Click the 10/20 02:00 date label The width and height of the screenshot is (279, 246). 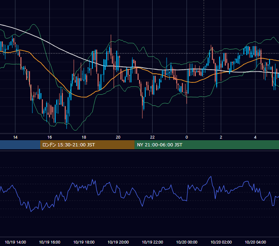[x=221, y=242]
